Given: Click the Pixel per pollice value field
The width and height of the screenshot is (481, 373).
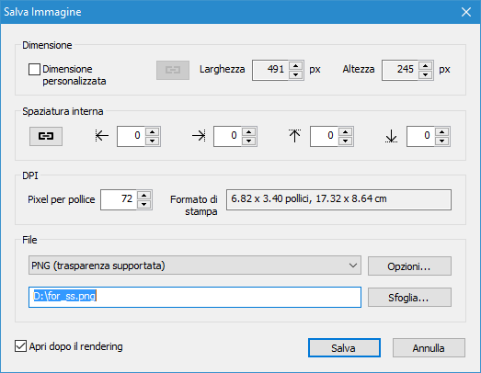Looking at the screenshot, I should point(119,200).
